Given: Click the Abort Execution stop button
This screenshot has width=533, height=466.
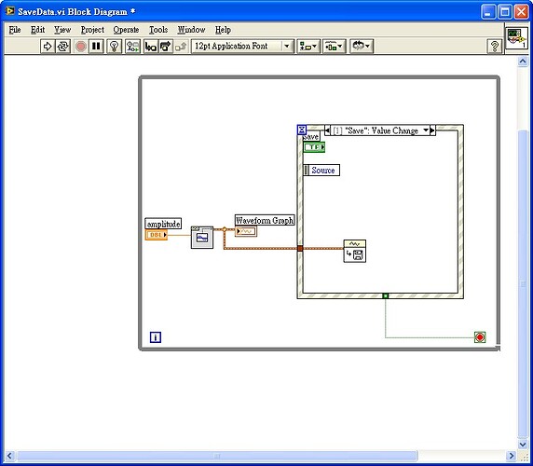Looking at the screenshot, I should (x=80, y=47).
